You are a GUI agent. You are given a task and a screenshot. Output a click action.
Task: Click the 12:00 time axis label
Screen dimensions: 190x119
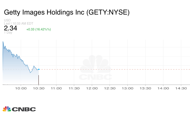pyautogui.click(x=92, y=88)
